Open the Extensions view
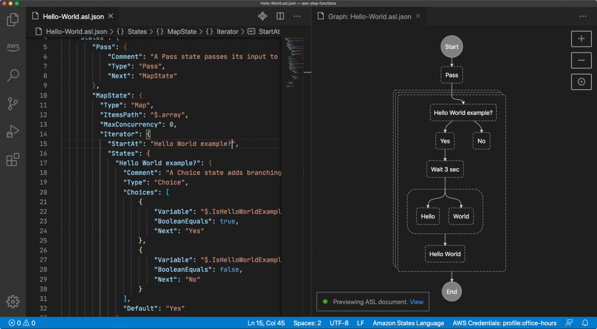597x329 pixels. [x=12, y=160]
